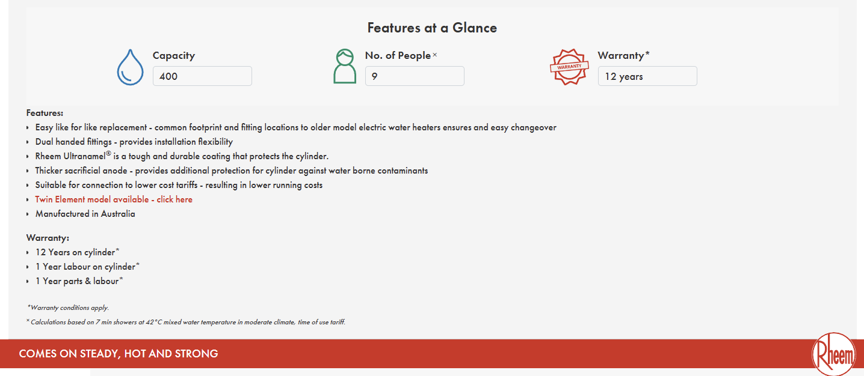The height and width of the screenshot is (376, 864).
Task: Click the Thicker sacrificial anode feature line
Action: [x=232, y=171]
